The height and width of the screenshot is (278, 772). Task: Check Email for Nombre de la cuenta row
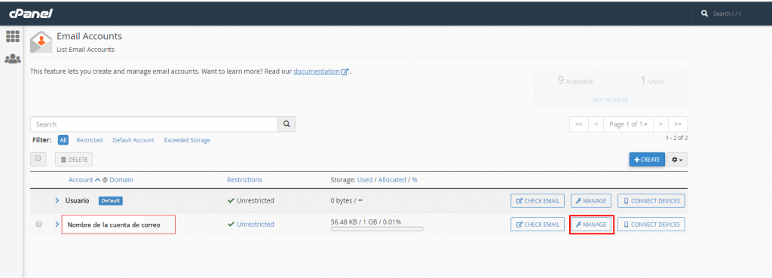[537, 225]
